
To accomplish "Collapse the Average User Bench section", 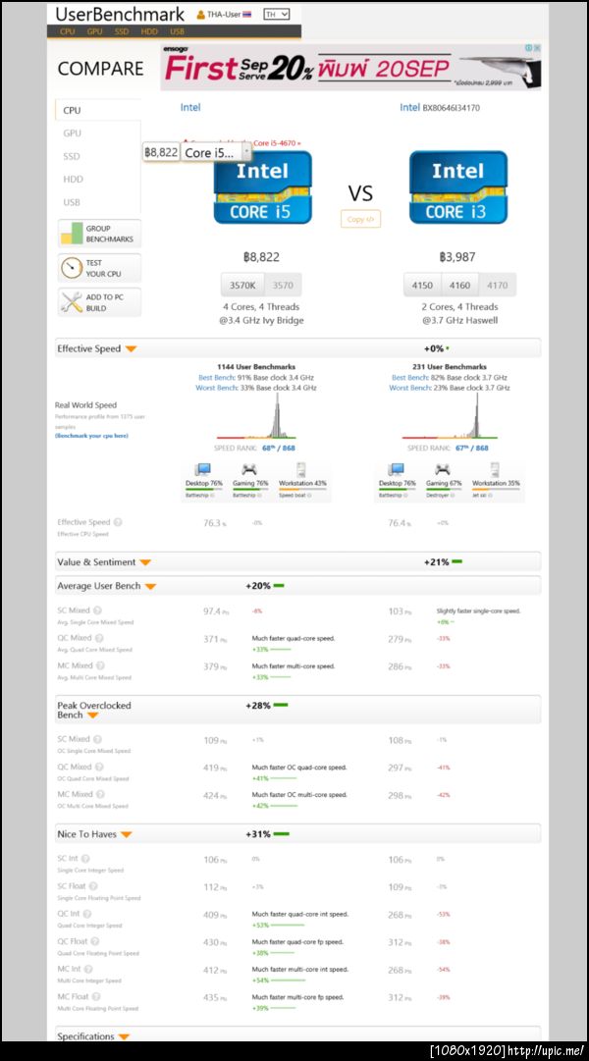I will coord(150,587).
